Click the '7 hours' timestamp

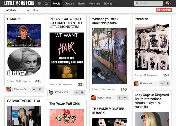[x=139, y=75]
